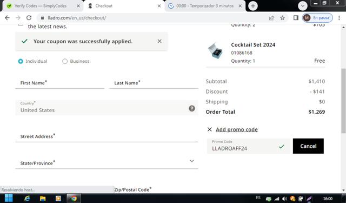The width and height of the screenshot is (346, 203).
Task: Open the Windows Start menu
Action: (9, 198)
